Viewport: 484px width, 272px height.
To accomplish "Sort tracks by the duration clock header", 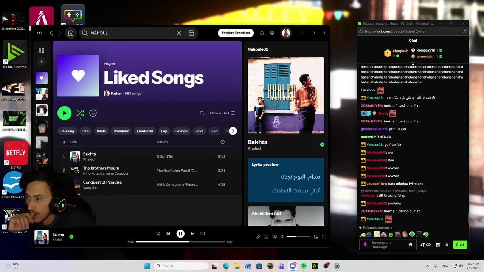I will [222, 142].
